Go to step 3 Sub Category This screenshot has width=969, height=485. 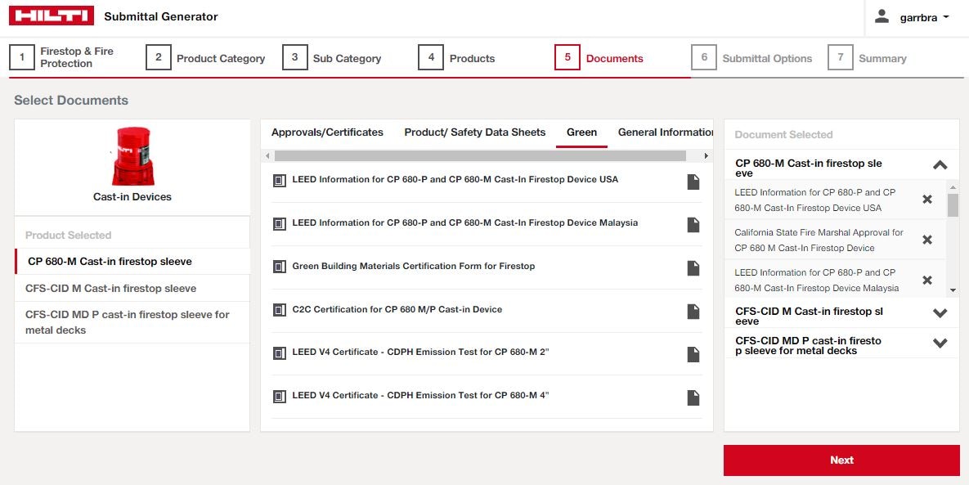(333, 57)
